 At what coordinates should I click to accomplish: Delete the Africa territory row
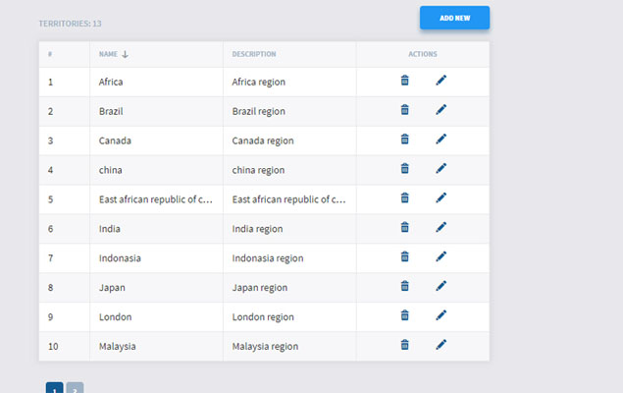click(404, 81)
